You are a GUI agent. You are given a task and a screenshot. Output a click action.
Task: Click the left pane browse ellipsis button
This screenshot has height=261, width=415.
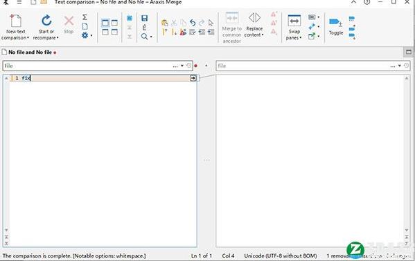coord(175,66)
